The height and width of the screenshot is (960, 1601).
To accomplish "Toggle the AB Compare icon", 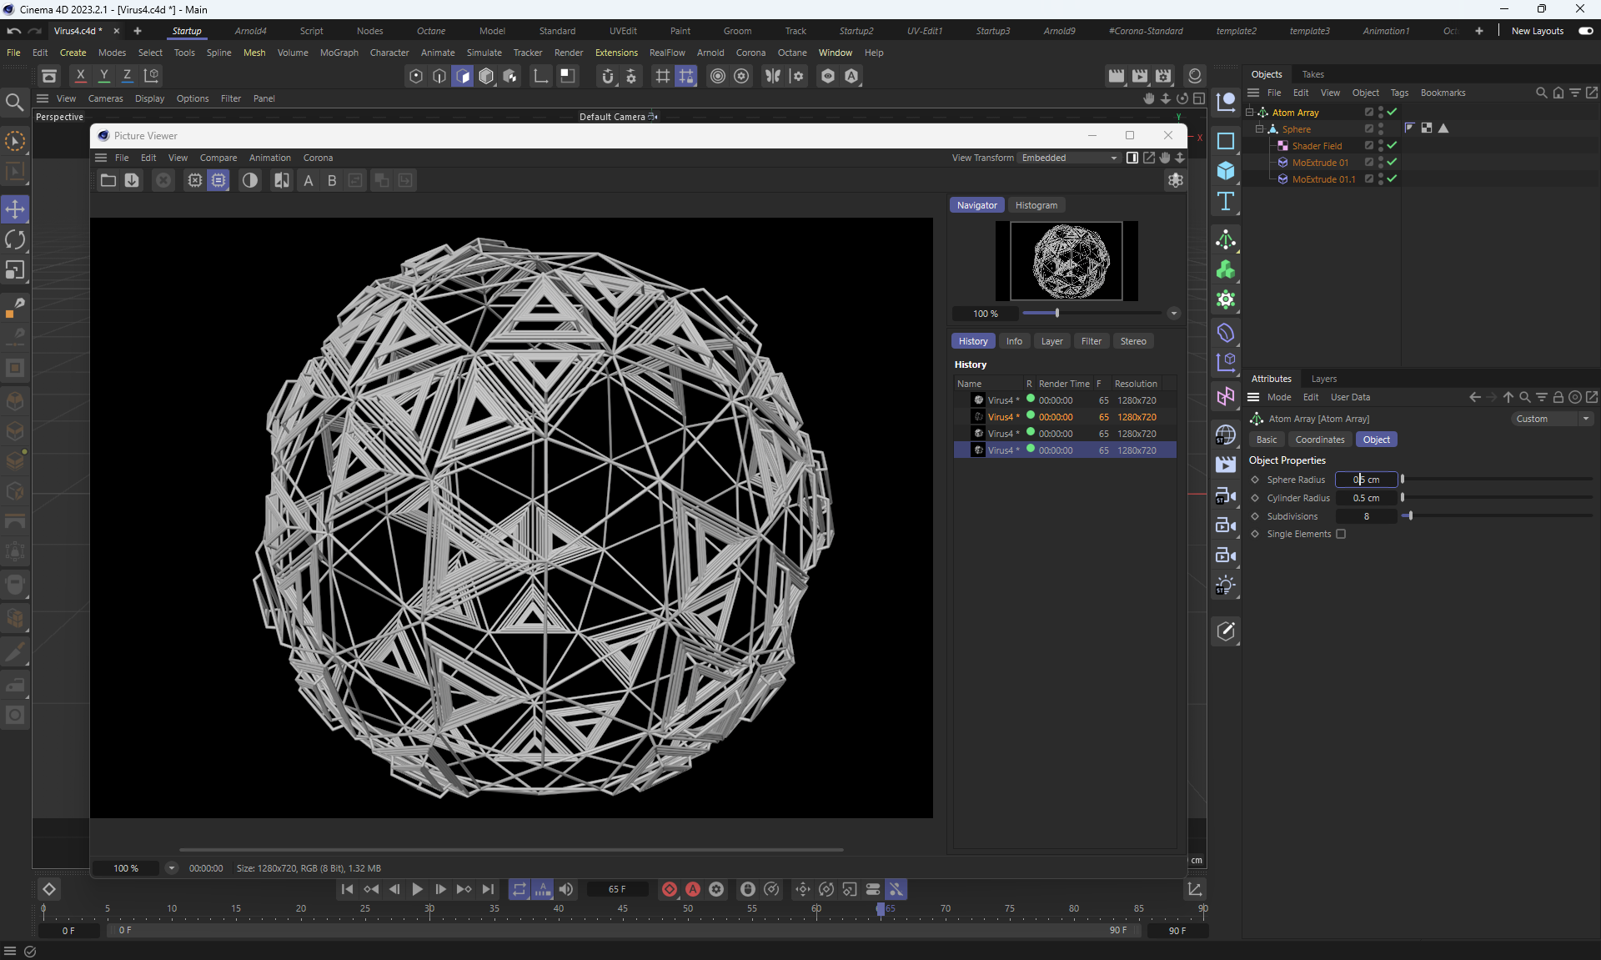I will [282, 180].
